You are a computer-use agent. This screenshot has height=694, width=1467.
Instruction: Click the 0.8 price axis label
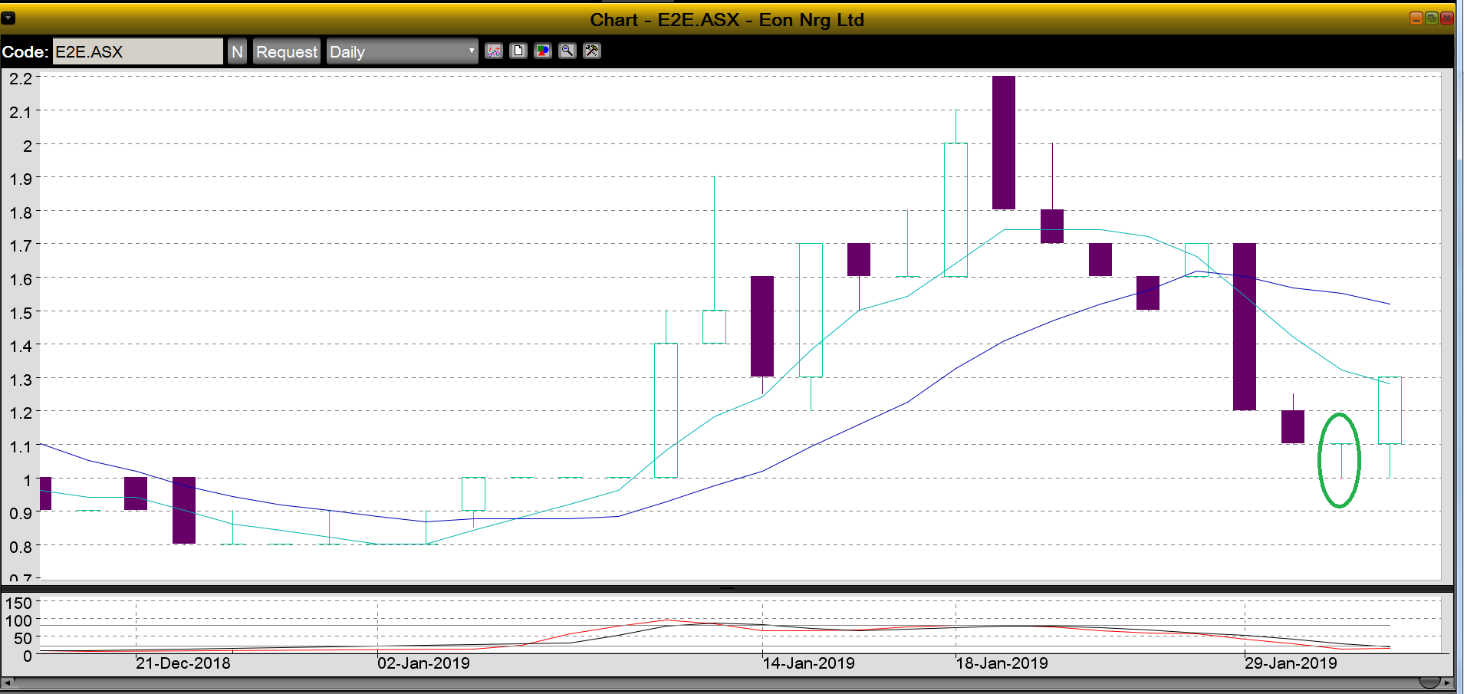(x=21, y=548)
